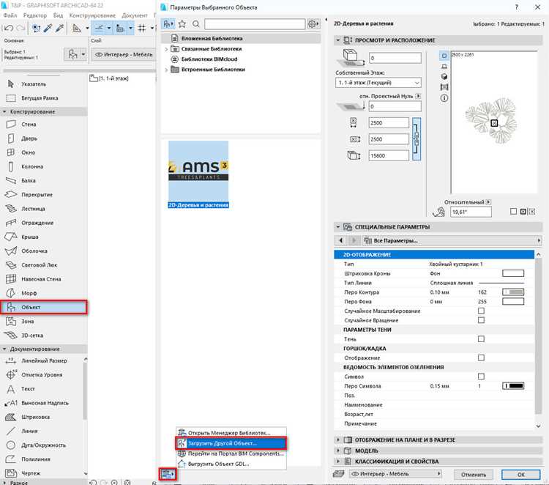Open the Конструирование menu
The image size is (549, 485).
92,15
